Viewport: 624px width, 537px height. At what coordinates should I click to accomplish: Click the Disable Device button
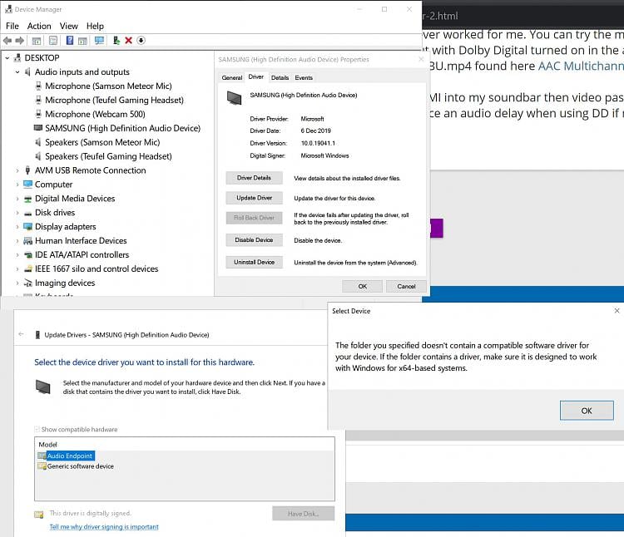254,239
